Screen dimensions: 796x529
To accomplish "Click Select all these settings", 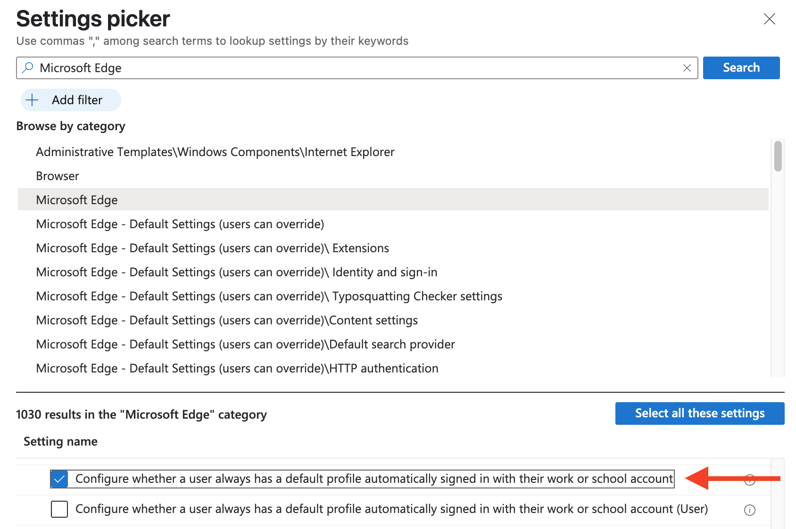I will pyautogui.click(x=699, y=413).
